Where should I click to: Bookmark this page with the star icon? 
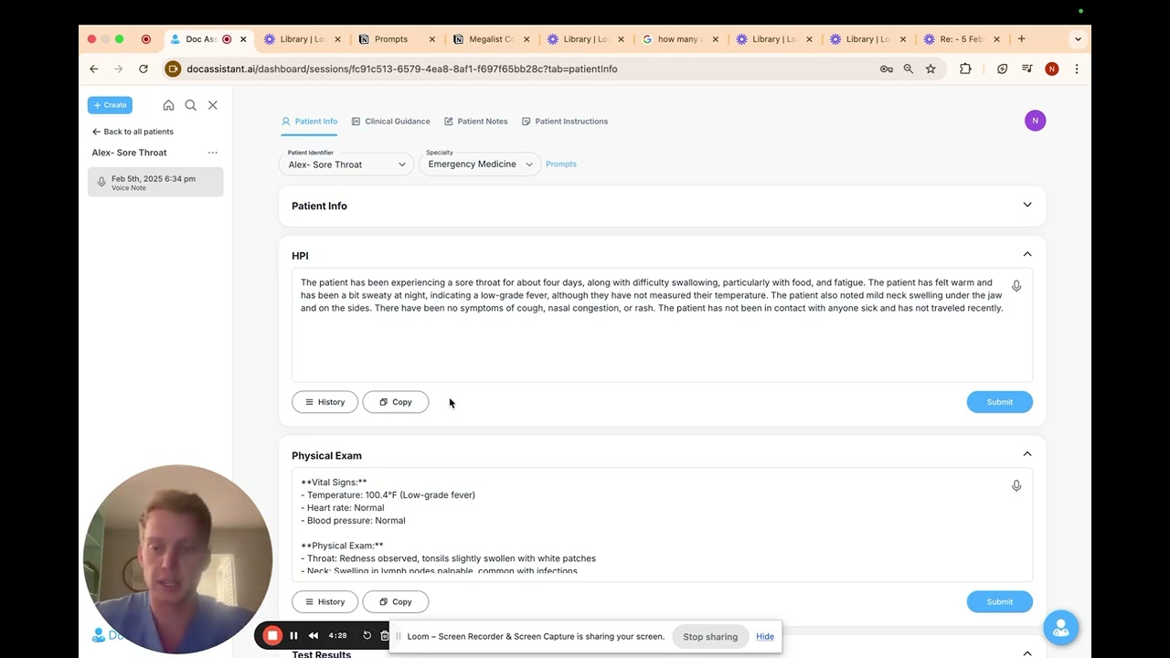pos(931,69)
